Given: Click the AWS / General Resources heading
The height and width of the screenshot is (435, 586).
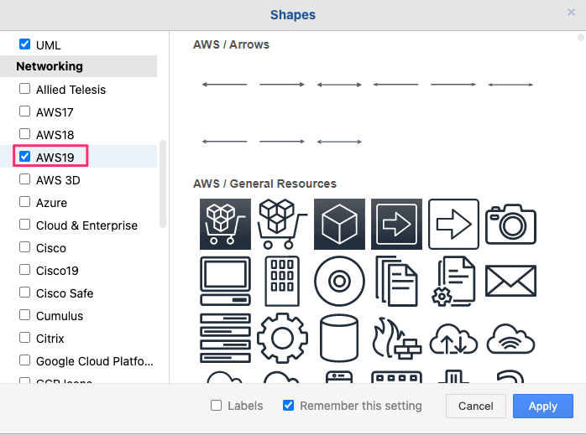Looking at the screenshot, I should (264, 184).
